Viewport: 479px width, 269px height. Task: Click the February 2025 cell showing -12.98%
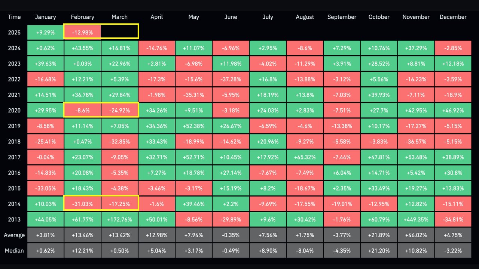[82, 33]
